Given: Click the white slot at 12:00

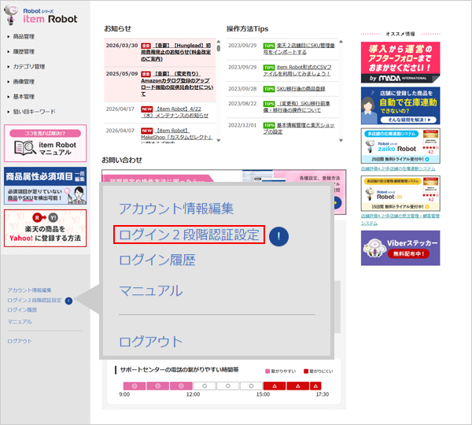Looking at the screenshot, I should [x=205, y=386].
